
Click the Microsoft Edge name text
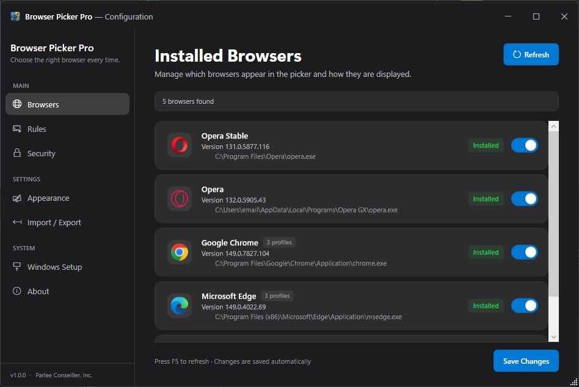[x=228, y=296]
